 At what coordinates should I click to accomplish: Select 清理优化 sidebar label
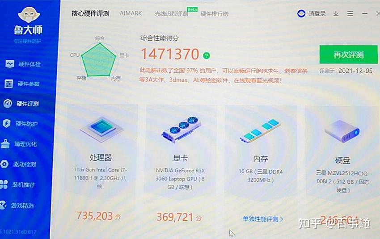point(25,144)
